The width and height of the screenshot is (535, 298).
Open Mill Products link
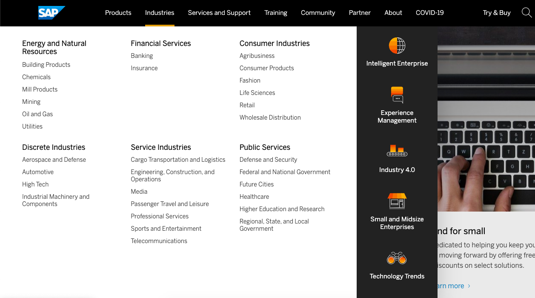40,89
